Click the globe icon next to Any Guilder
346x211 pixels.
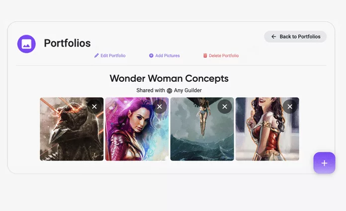pyautogui.click(x=169, y=91)
